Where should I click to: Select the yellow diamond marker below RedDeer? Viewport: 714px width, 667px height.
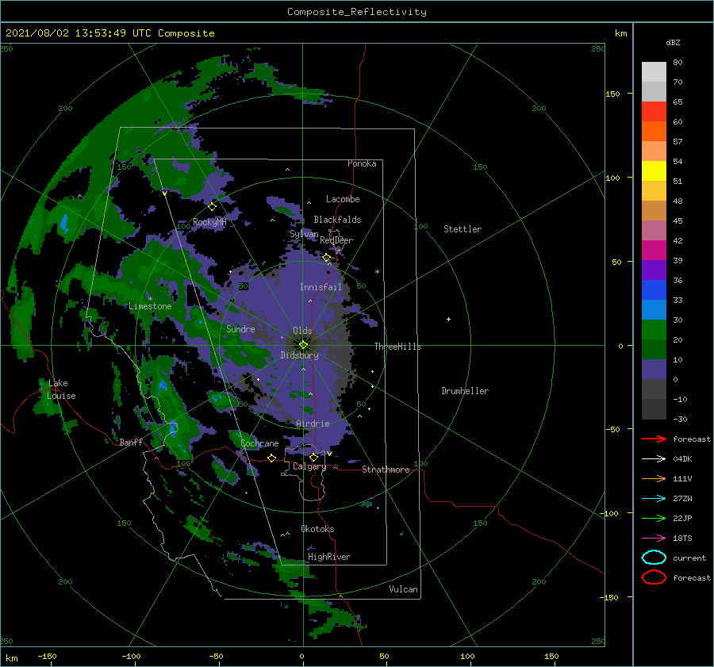326,258
